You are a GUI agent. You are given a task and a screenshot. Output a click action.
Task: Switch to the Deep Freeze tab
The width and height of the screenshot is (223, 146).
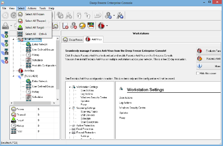pyautogui.click(x=73, y=39)
